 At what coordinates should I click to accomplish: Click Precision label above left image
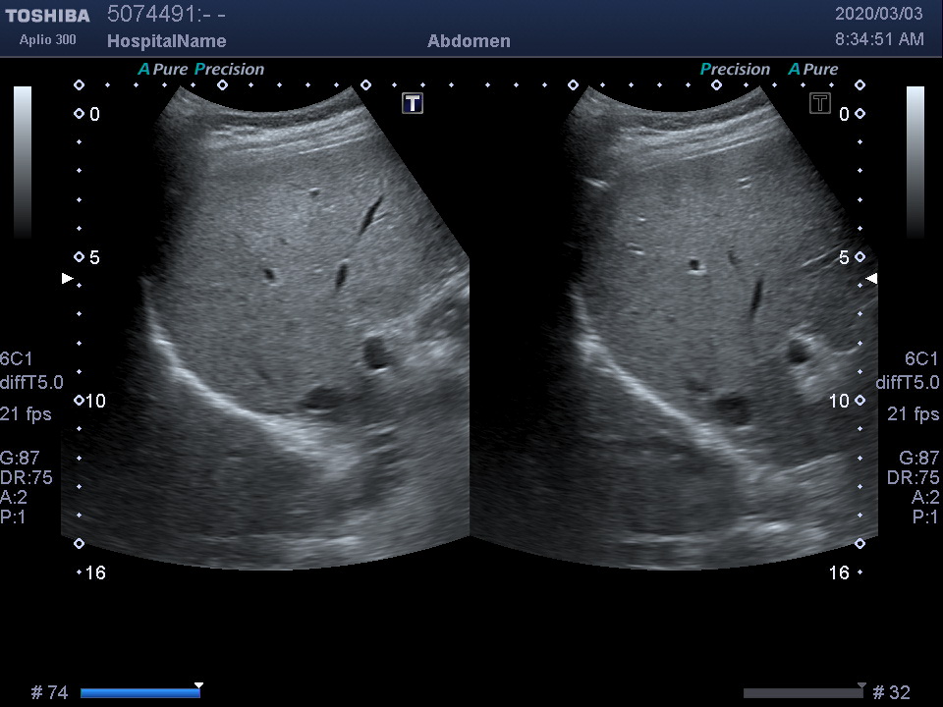point(229,69)
